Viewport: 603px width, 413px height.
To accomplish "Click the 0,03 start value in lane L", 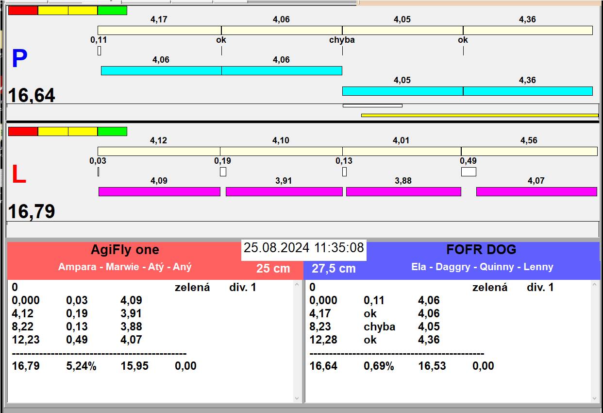I will tap(98, 161).
